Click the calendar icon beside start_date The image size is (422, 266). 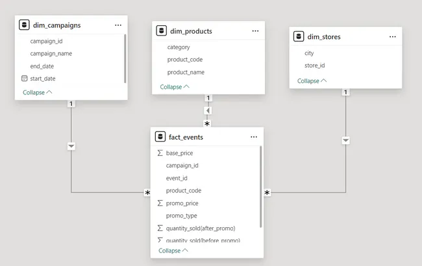24,78
